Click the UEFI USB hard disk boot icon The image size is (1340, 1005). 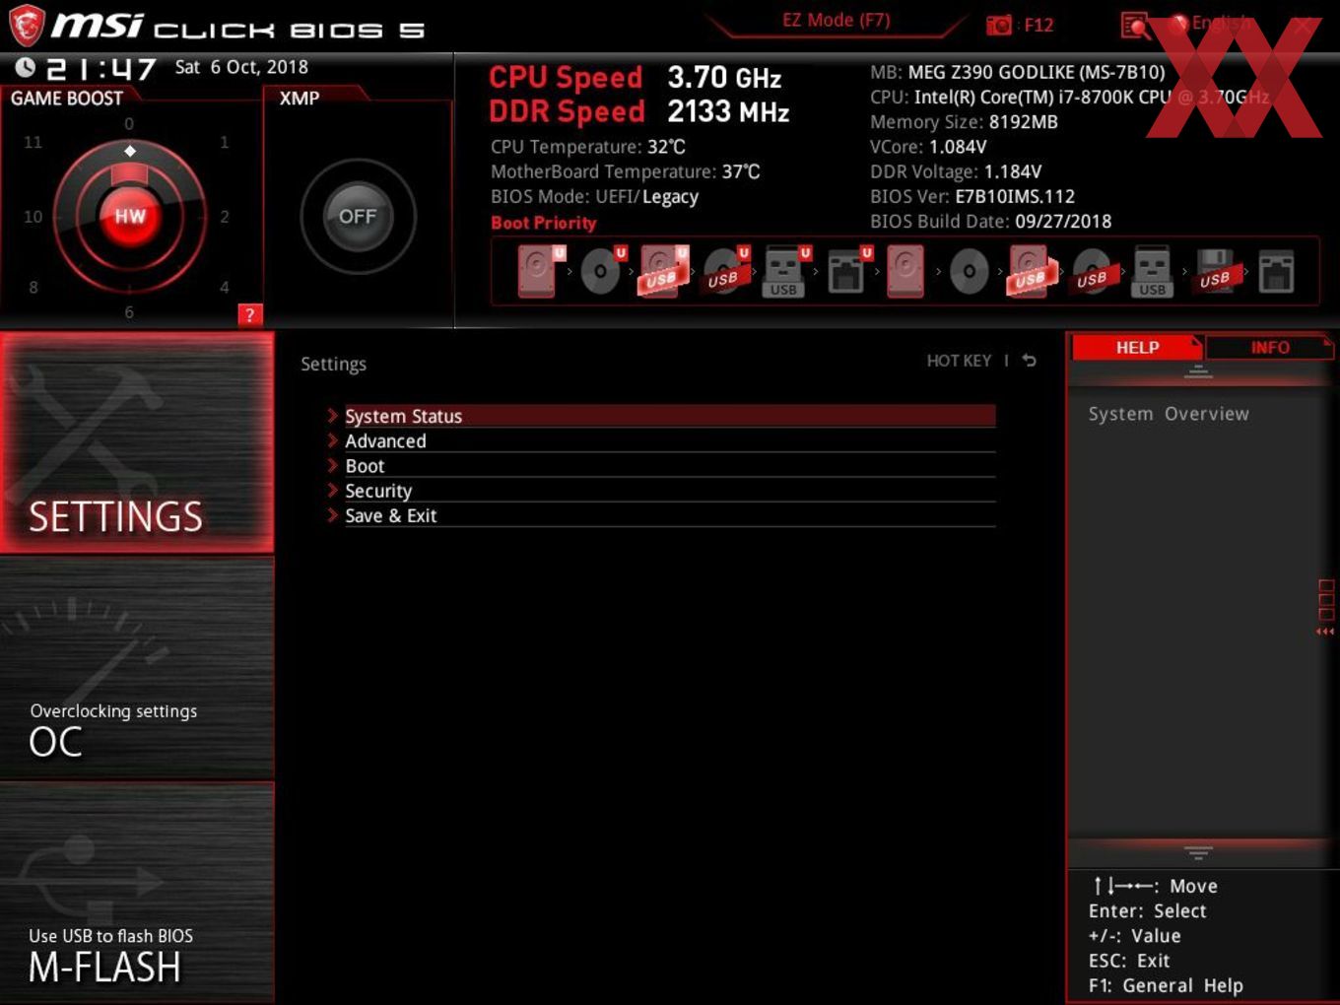[663, 272]
